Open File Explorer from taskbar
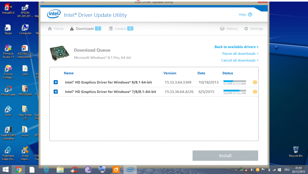308x174 pixels. tap(60, 169)
